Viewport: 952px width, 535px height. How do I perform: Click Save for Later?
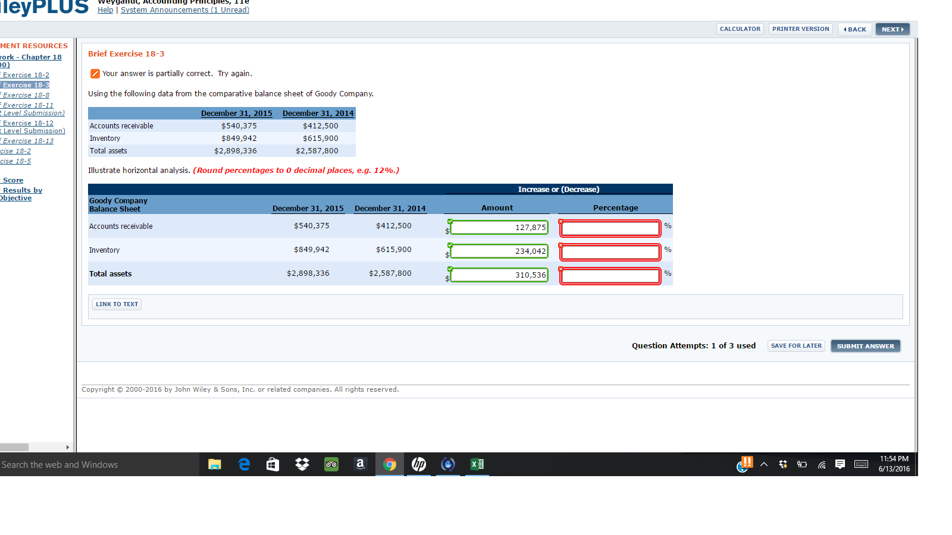(796, 345)
